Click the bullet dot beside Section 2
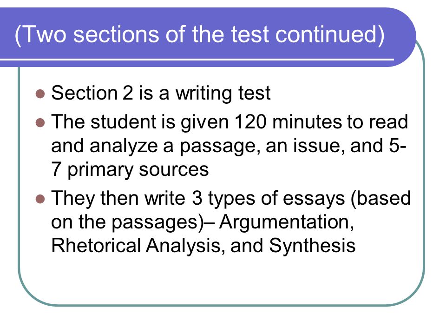The width and height of the screenshot is (446, 335). 40,94
